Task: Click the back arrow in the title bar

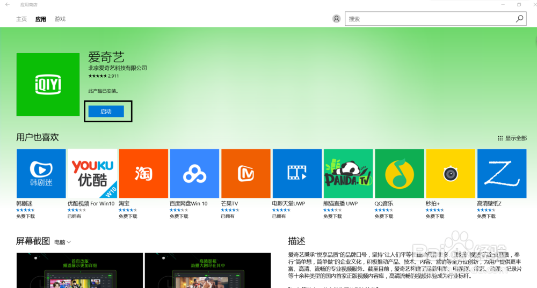Action: [7, 4]
